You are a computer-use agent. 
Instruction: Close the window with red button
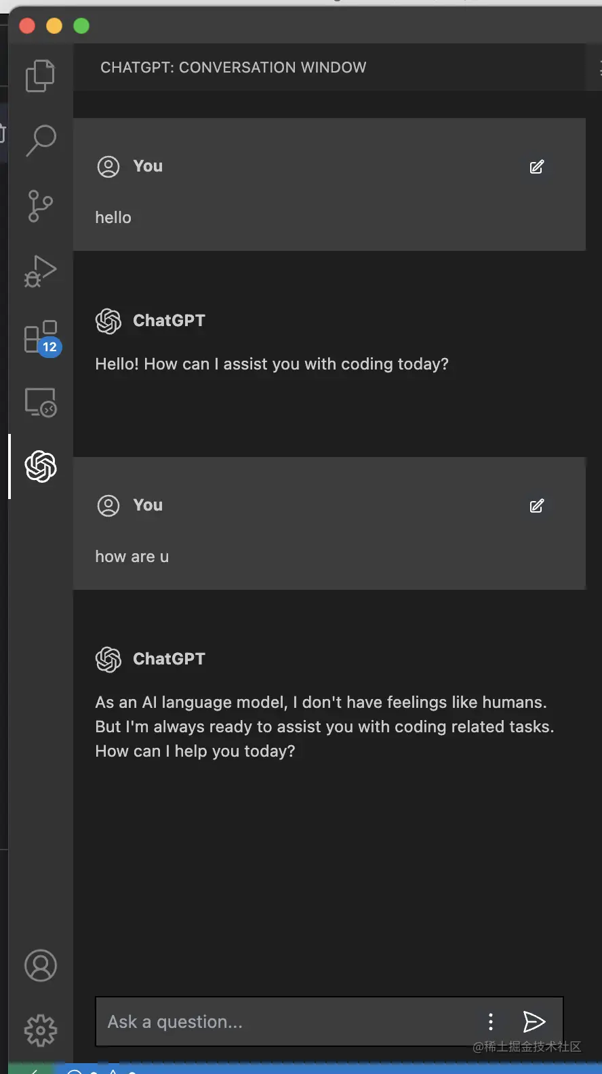click(27, 26)
